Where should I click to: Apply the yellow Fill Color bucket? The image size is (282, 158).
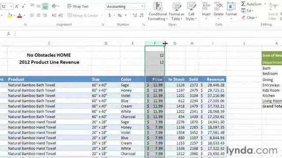[10, 16]
